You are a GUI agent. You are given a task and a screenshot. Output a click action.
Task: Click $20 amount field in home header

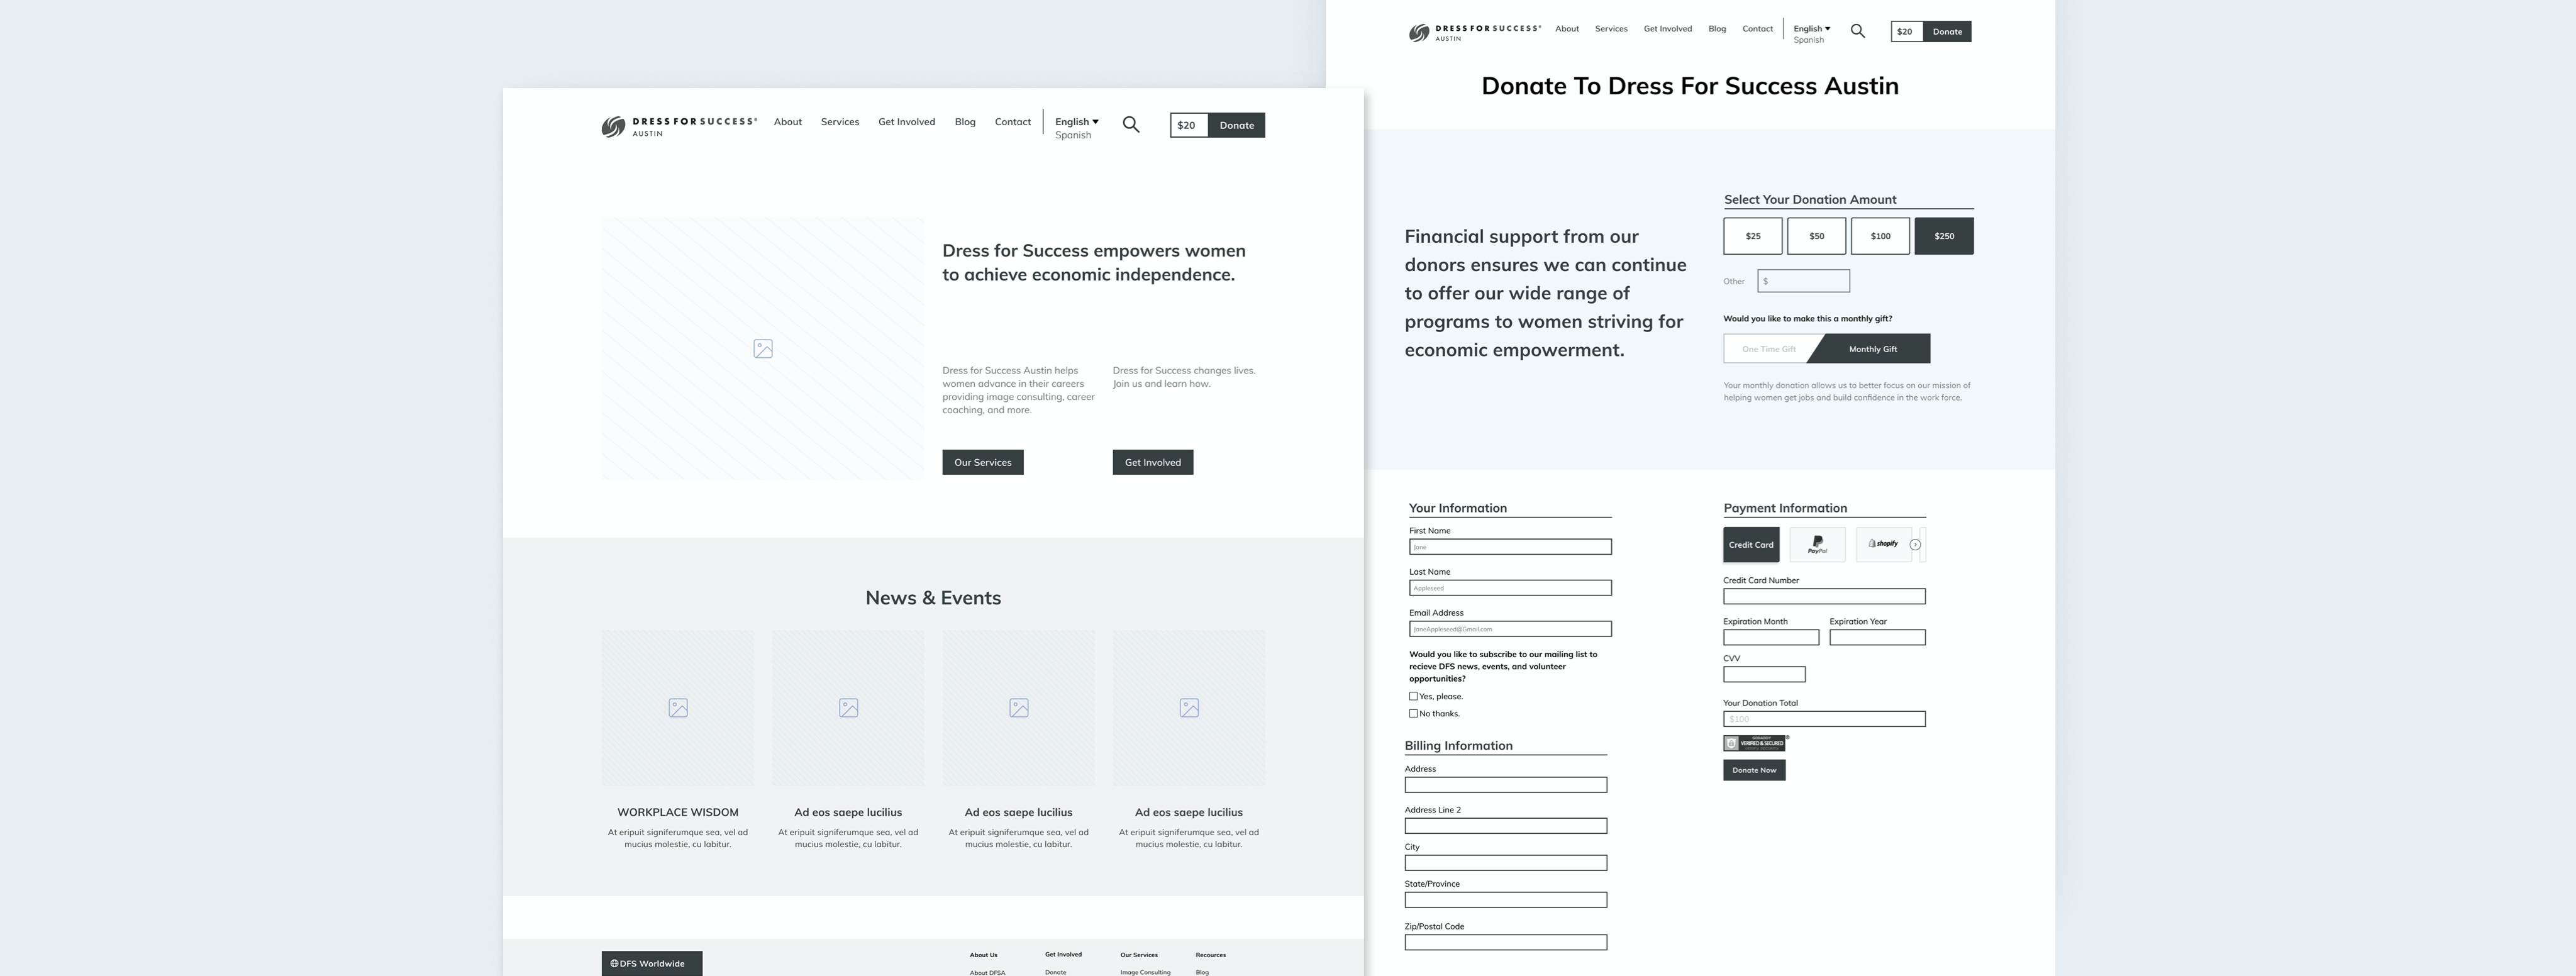1190,125
